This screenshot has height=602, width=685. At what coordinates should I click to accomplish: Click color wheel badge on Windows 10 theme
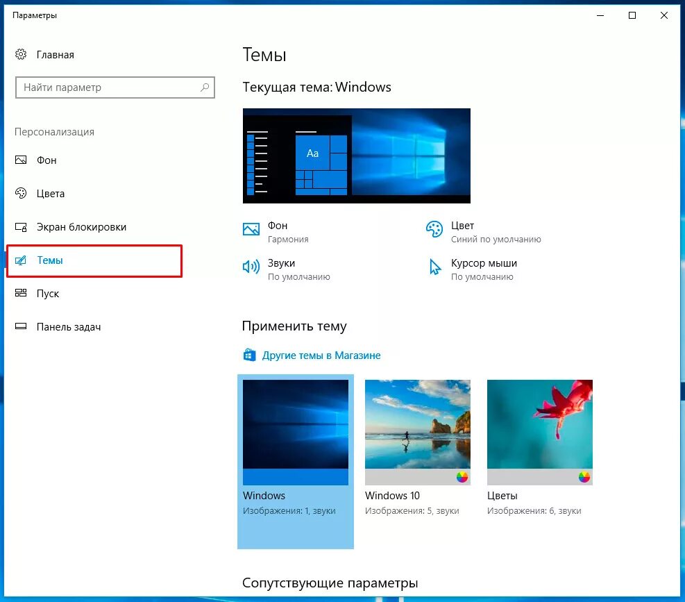[x=462, y=477]
